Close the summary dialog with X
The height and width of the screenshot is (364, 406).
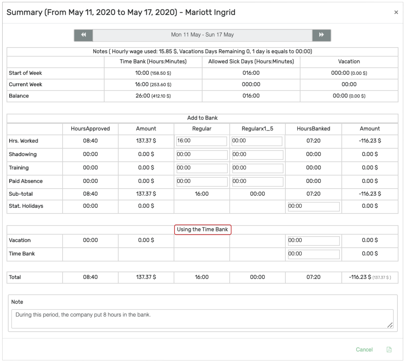(396, 12)
